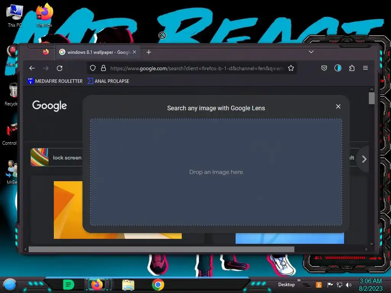Open Firefox hamburger application menu
This screenshot has width=391, height=293.
click(x=365, y=68)
